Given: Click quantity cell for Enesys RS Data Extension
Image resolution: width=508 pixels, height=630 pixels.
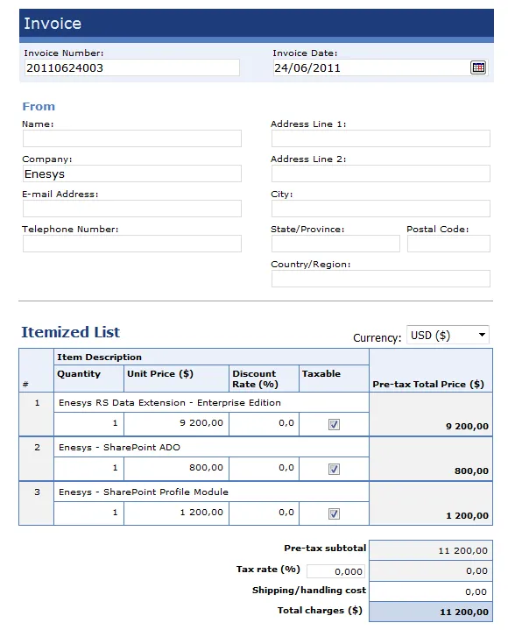Looking at the screenshot, I should pyautogui.click(x=88, y=423).
